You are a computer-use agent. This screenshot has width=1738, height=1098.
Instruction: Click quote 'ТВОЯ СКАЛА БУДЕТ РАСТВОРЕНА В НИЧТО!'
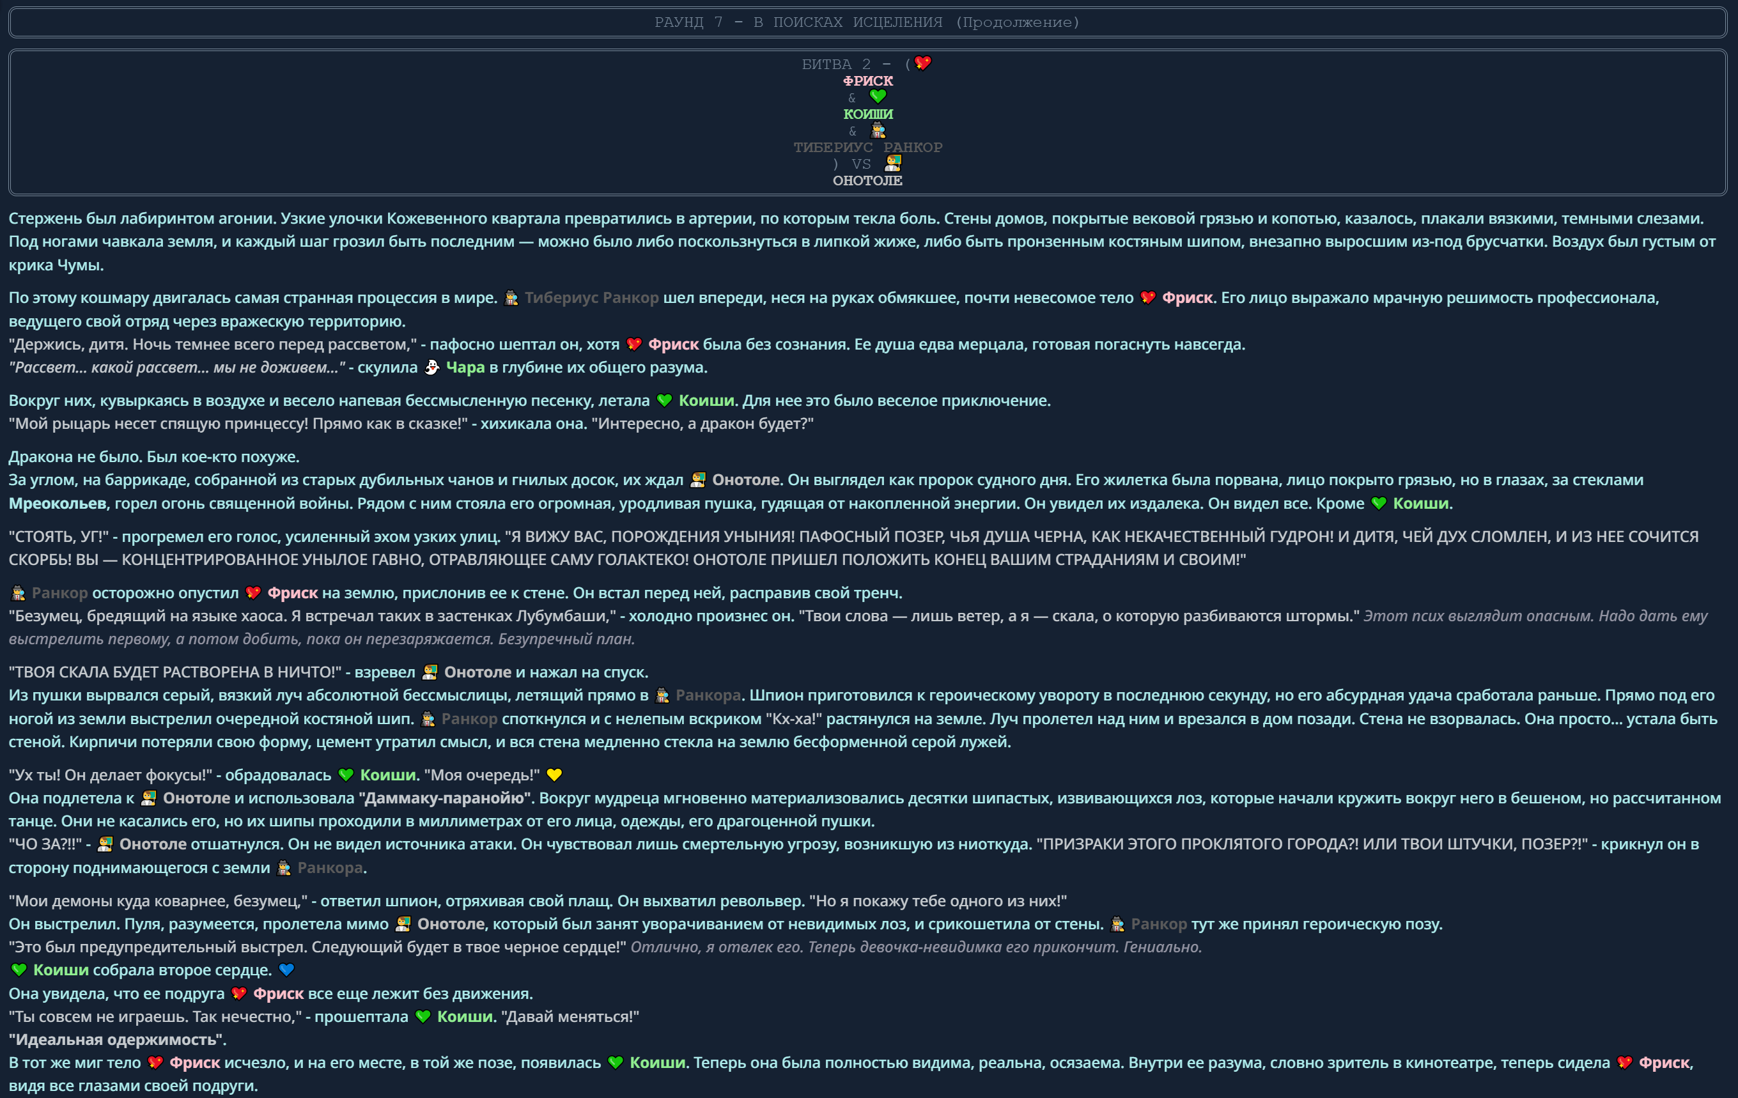tap(175, 672)
